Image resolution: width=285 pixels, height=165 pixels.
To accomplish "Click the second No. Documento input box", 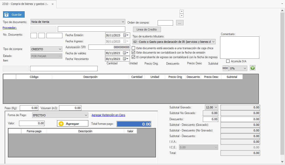I will tap(42, 35).
